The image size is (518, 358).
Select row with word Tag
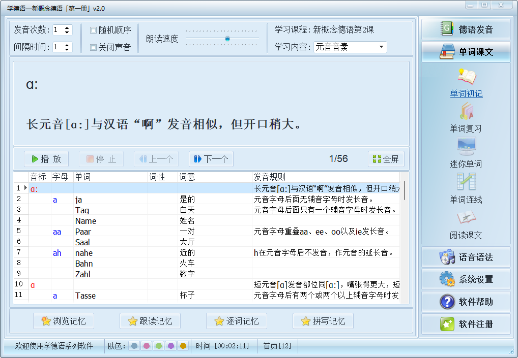(207, 210)
